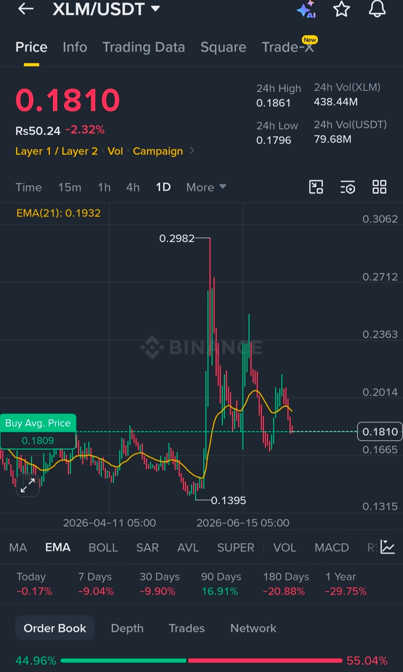Enable the SAR indicator
This screenshot has height=672, width=403.
[x=147, y=547]
